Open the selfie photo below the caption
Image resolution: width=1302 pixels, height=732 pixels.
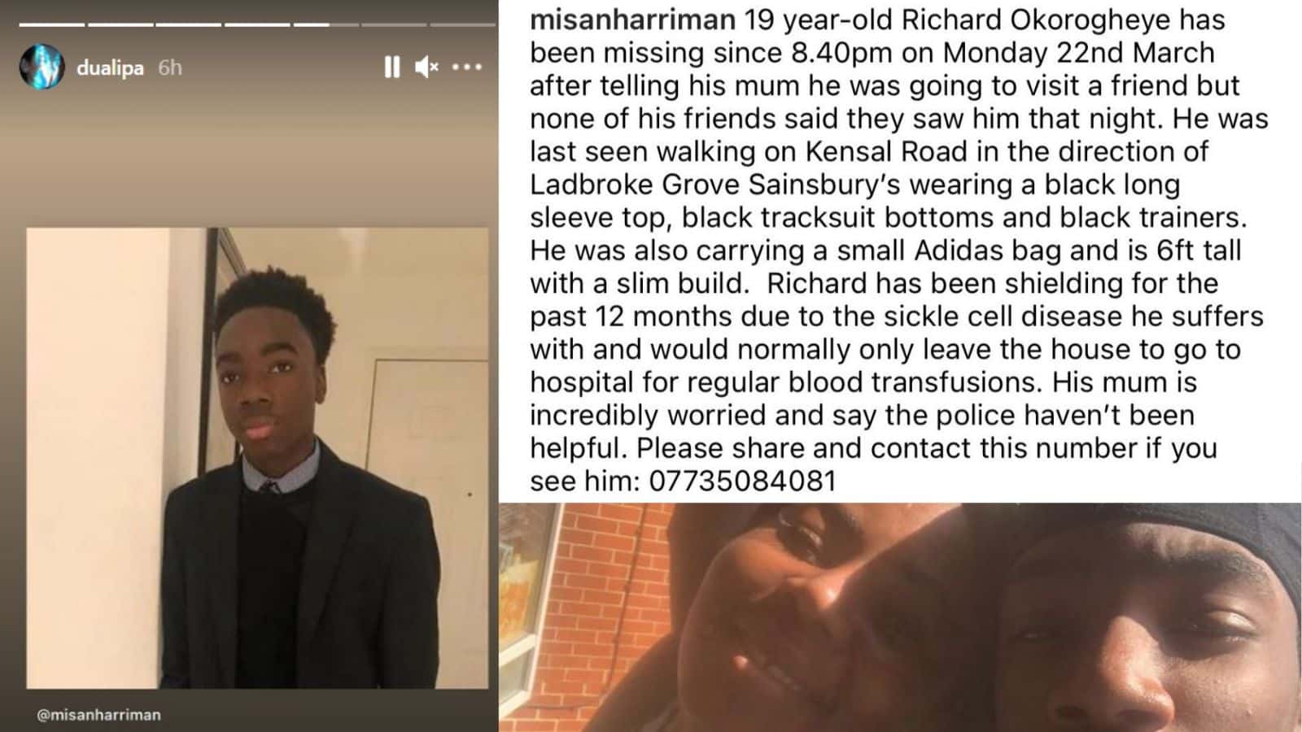pos(900,617)
